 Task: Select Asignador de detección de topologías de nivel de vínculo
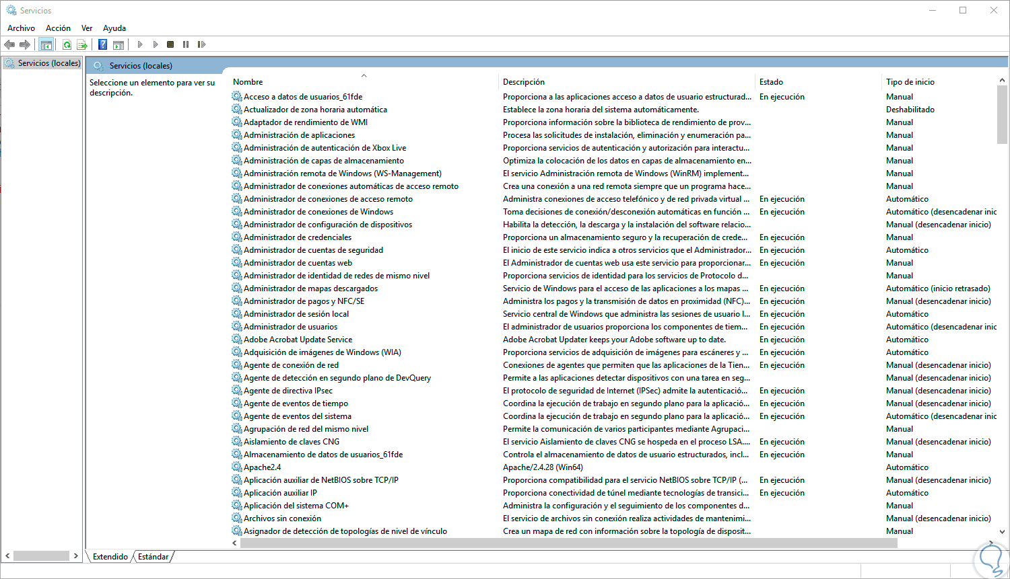(x=345, y=531)
